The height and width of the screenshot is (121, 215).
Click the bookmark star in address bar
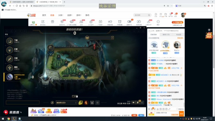[x=168, y=6]
